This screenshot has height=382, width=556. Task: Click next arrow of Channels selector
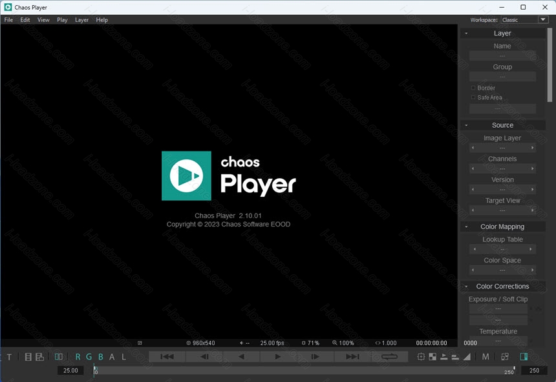(532, 168)
